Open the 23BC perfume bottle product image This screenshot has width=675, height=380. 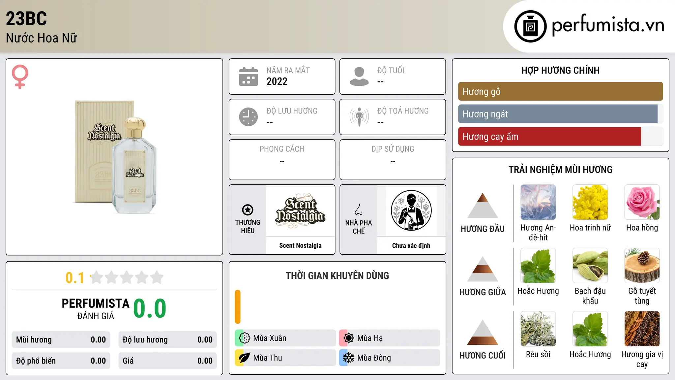pos(114,157)
